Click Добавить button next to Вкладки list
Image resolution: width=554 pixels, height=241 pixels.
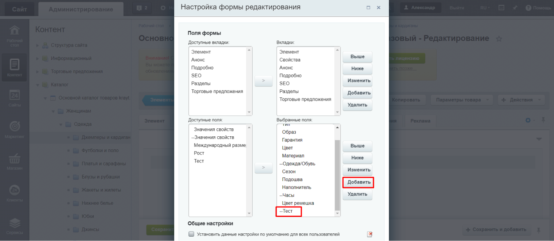pyautogui.click(x=358, y=93)
